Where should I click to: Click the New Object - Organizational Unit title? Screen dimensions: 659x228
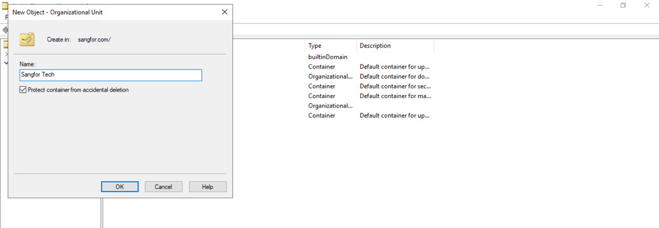click(57, 12)
